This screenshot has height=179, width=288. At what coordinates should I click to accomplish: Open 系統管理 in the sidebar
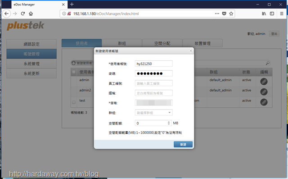[31, 64]
